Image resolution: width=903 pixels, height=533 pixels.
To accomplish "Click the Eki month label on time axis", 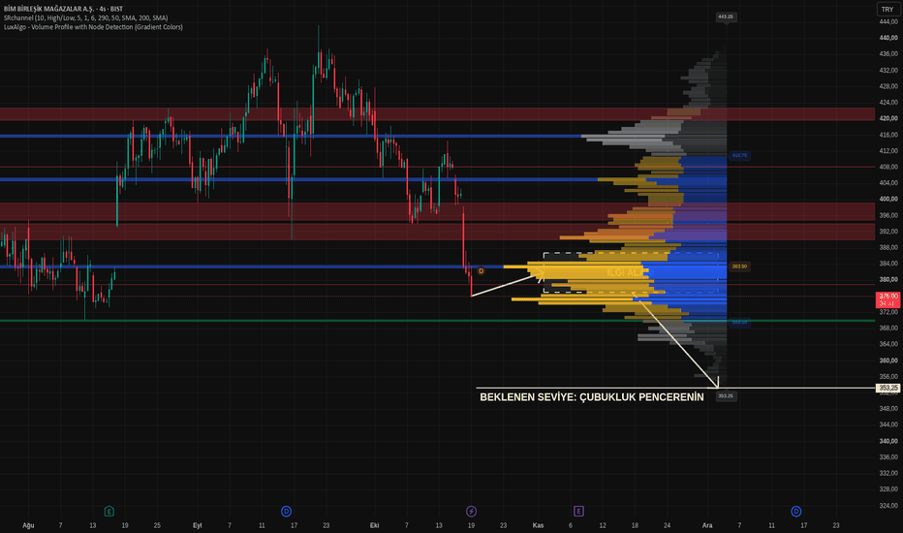I will tap(374, 525).
